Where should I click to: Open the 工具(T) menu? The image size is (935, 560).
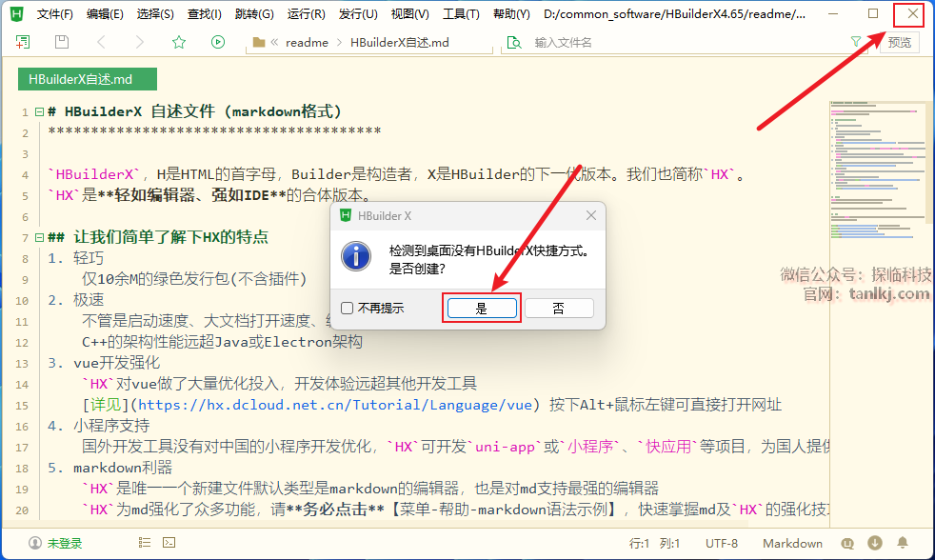[x=461, y=13]
